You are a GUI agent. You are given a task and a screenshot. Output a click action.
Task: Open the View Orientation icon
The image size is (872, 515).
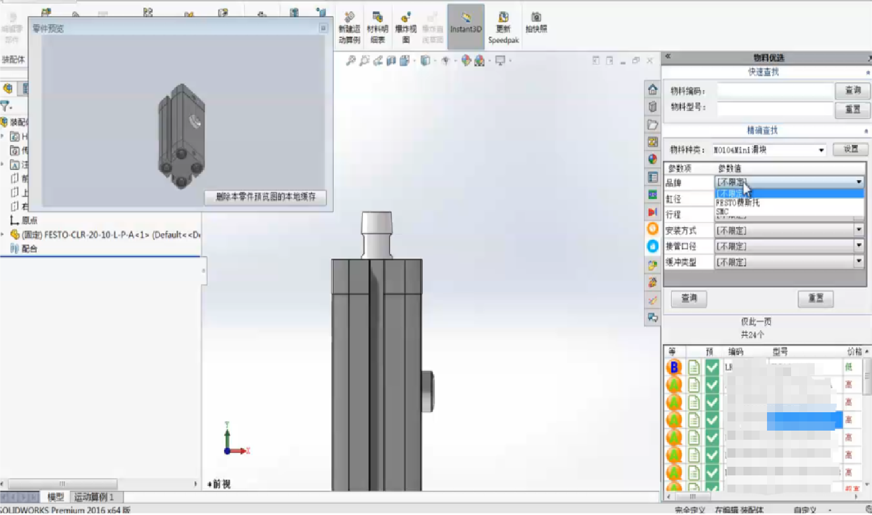pos(405,60)
